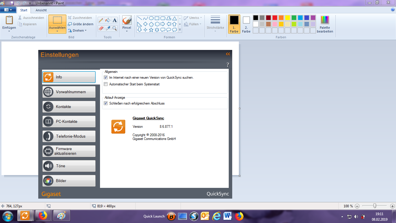Open the Pinsel brushes dropdown
The width and height of the screenshot is (396, 223).
[127, 31]
